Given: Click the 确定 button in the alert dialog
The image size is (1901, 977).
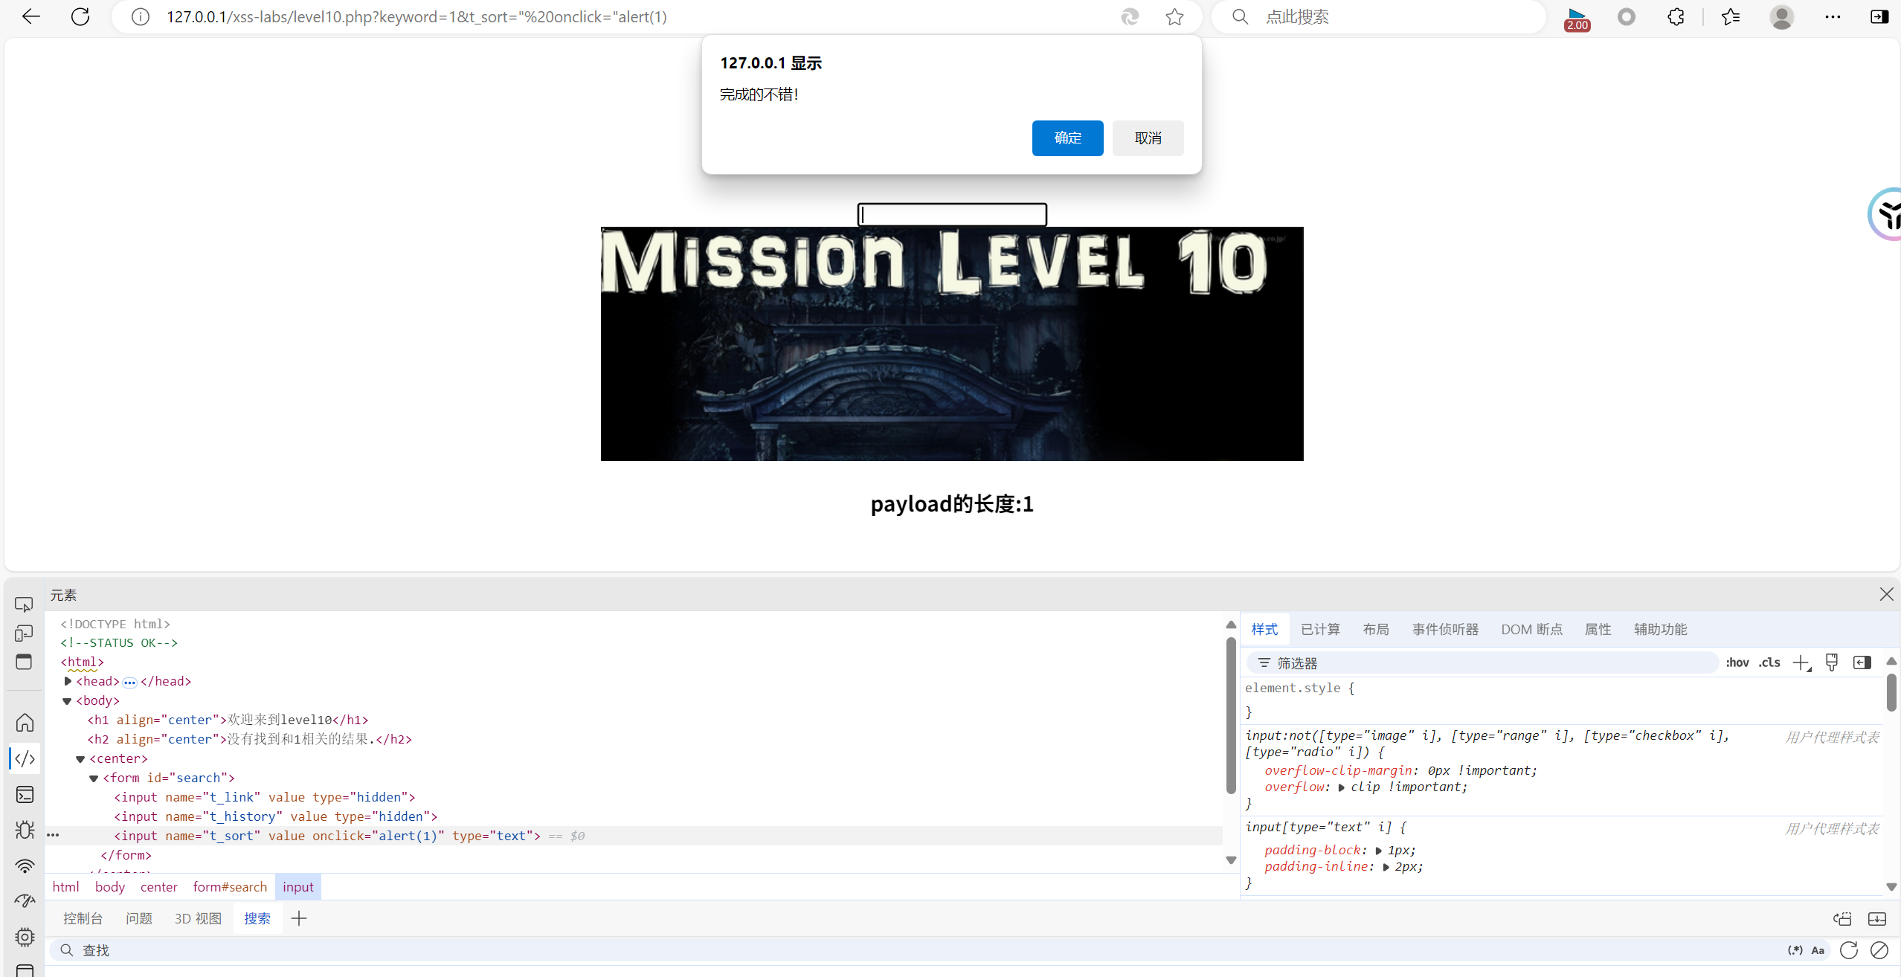Looking at the screenshot, I should pos(1067,138).
